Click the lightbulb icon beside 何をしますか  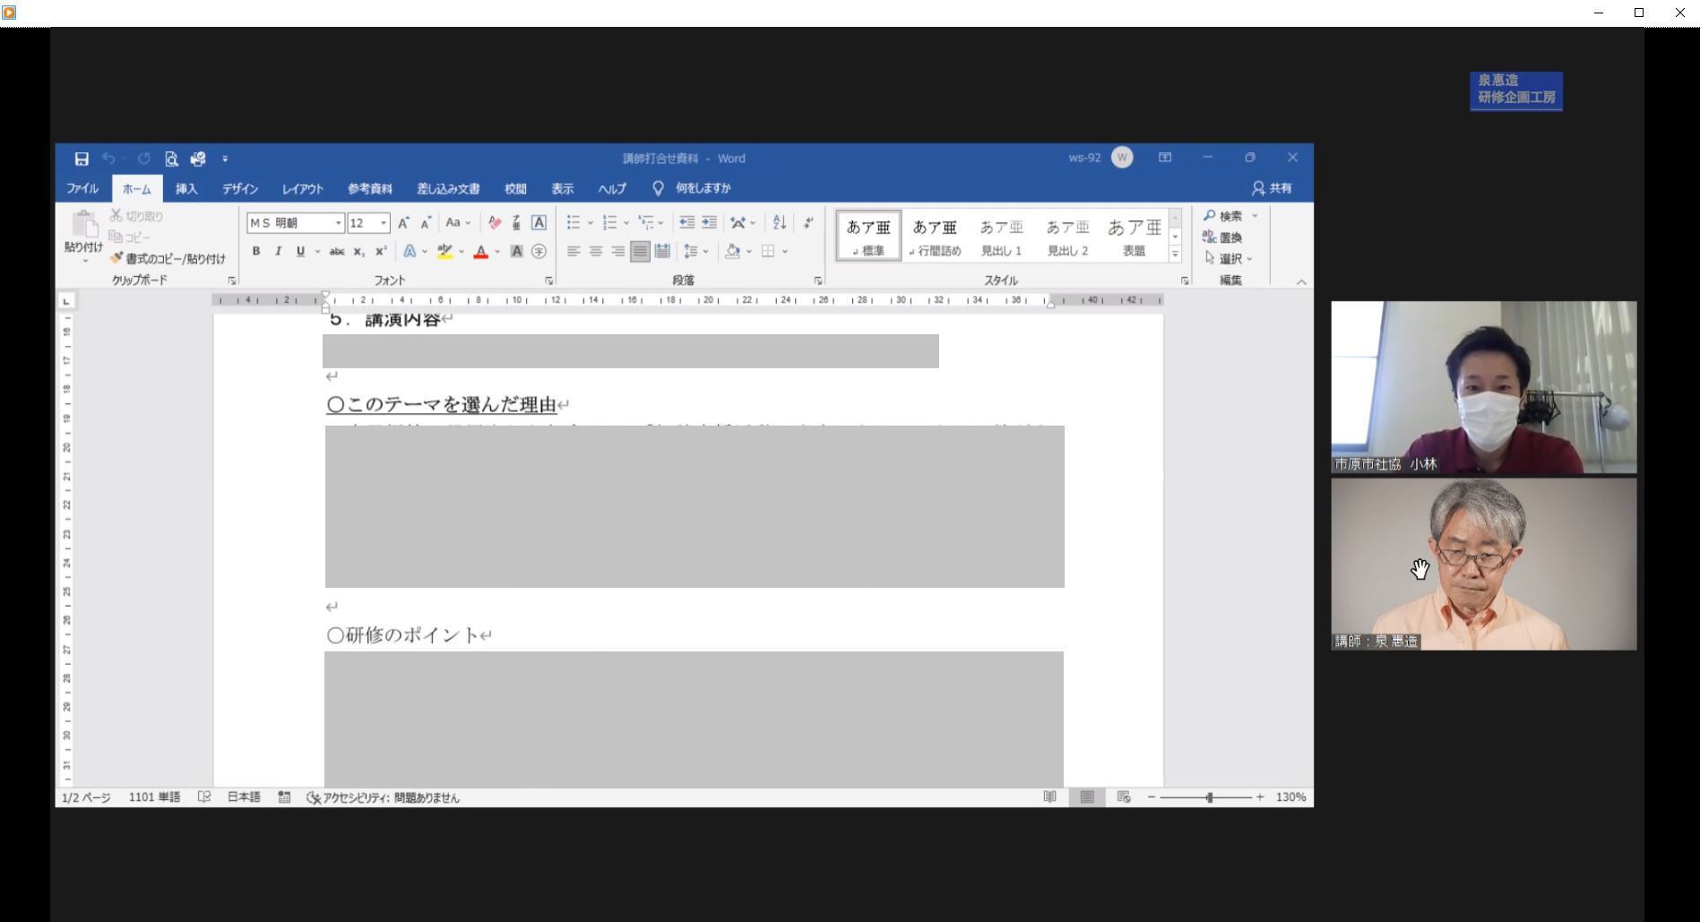click(x=658, y=188)
